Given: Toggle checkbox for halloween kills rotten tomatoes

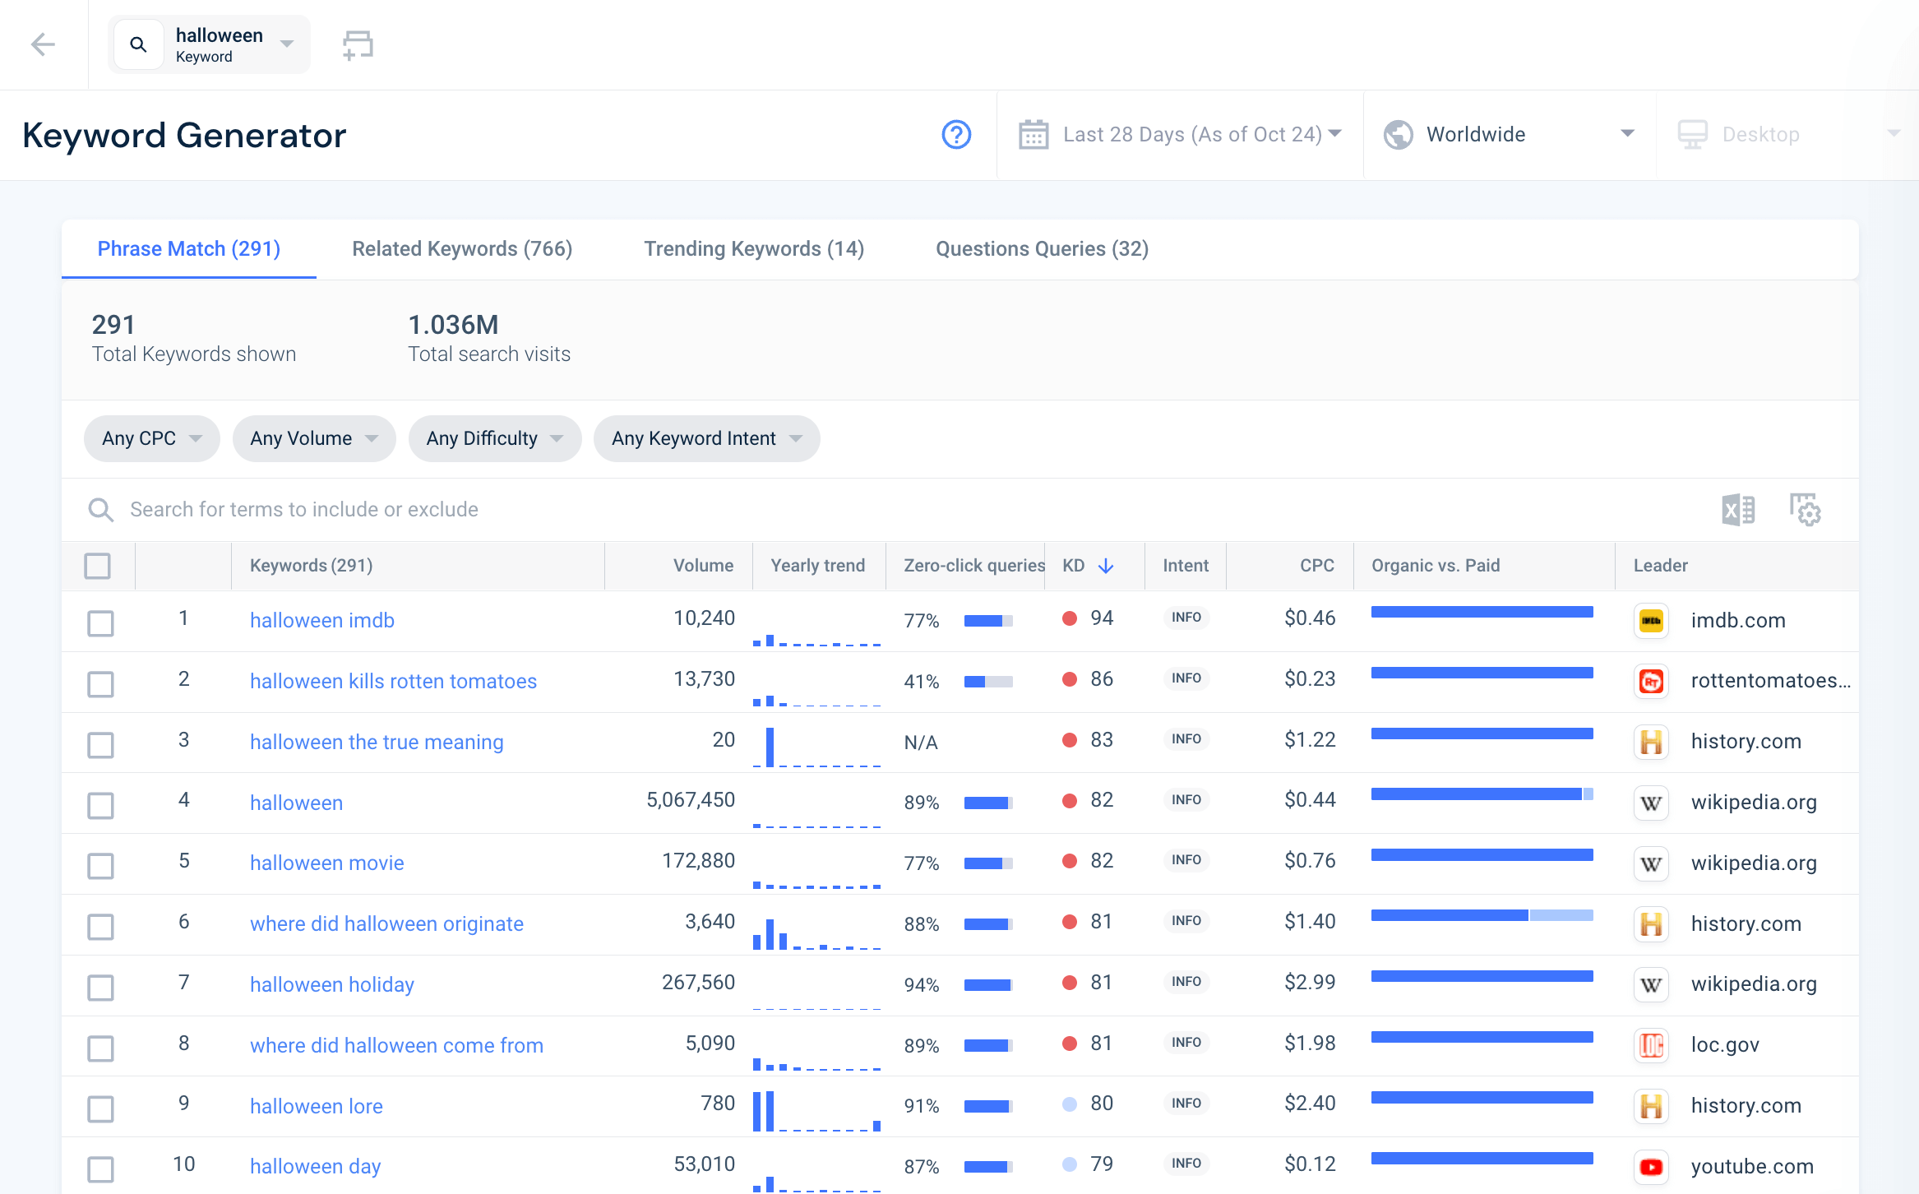Looking at the screenshot, I should coord(103,681).
